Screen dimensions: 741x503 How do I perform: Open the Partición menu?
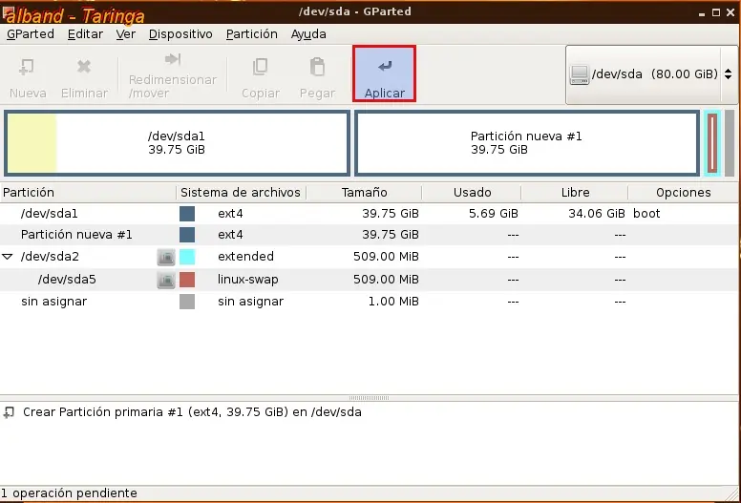251,34
